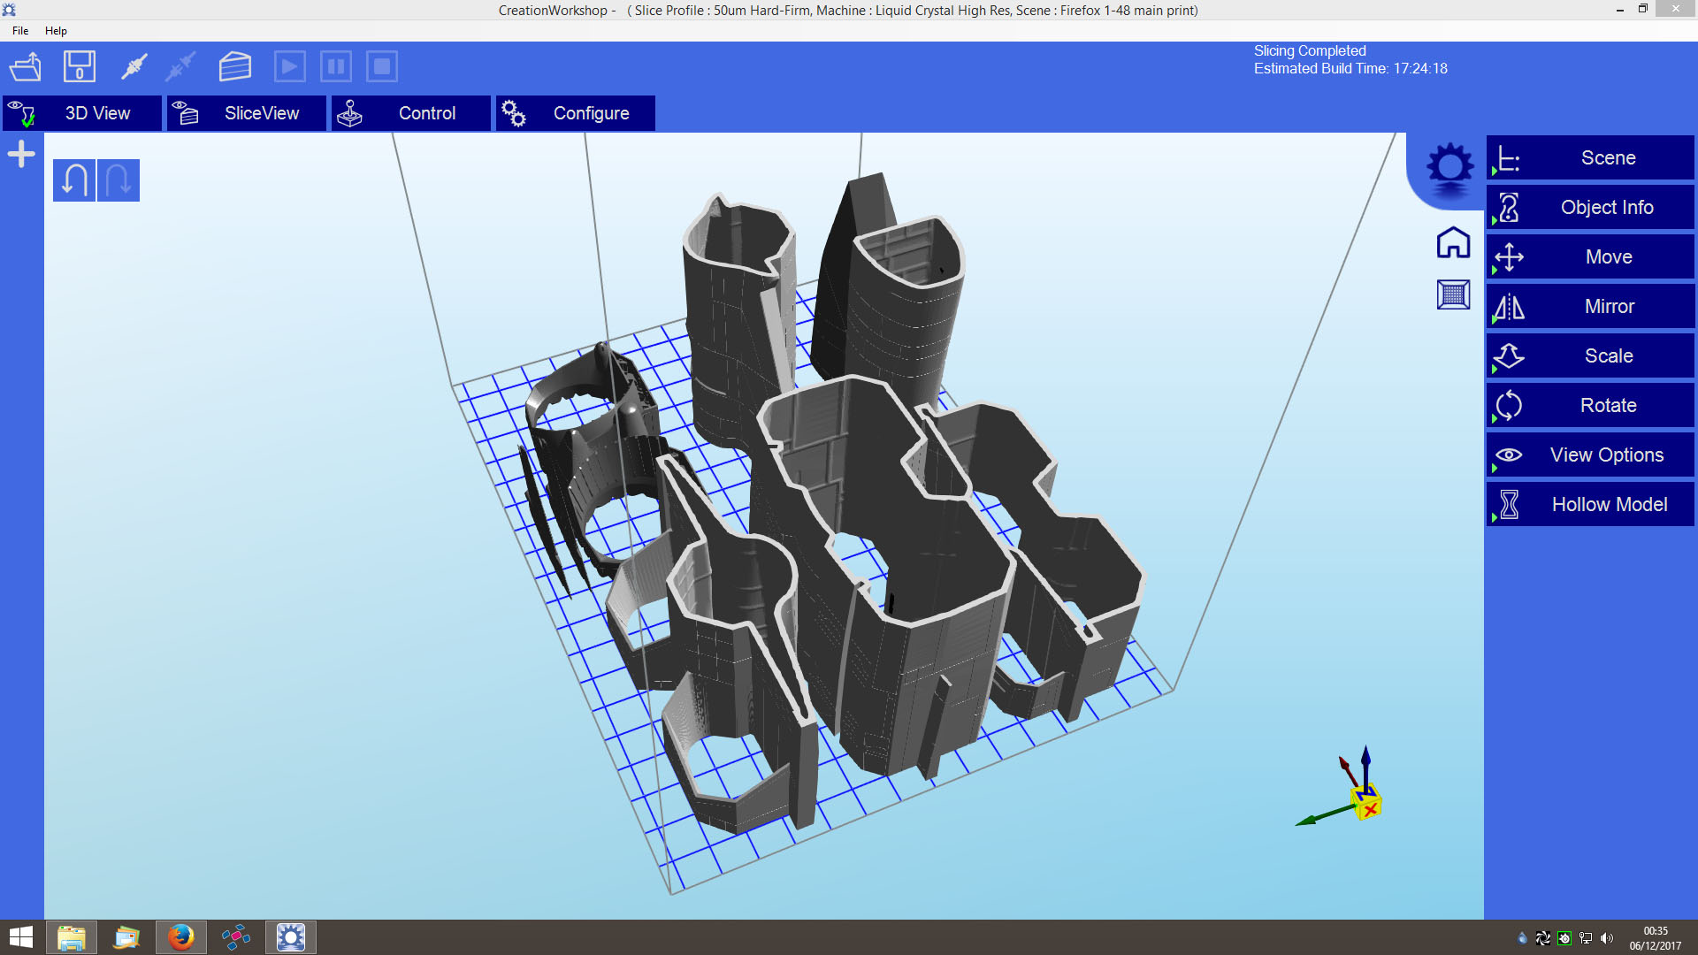Click the network tray icon
This screenshot has width=1698, height=955.
1586,938
